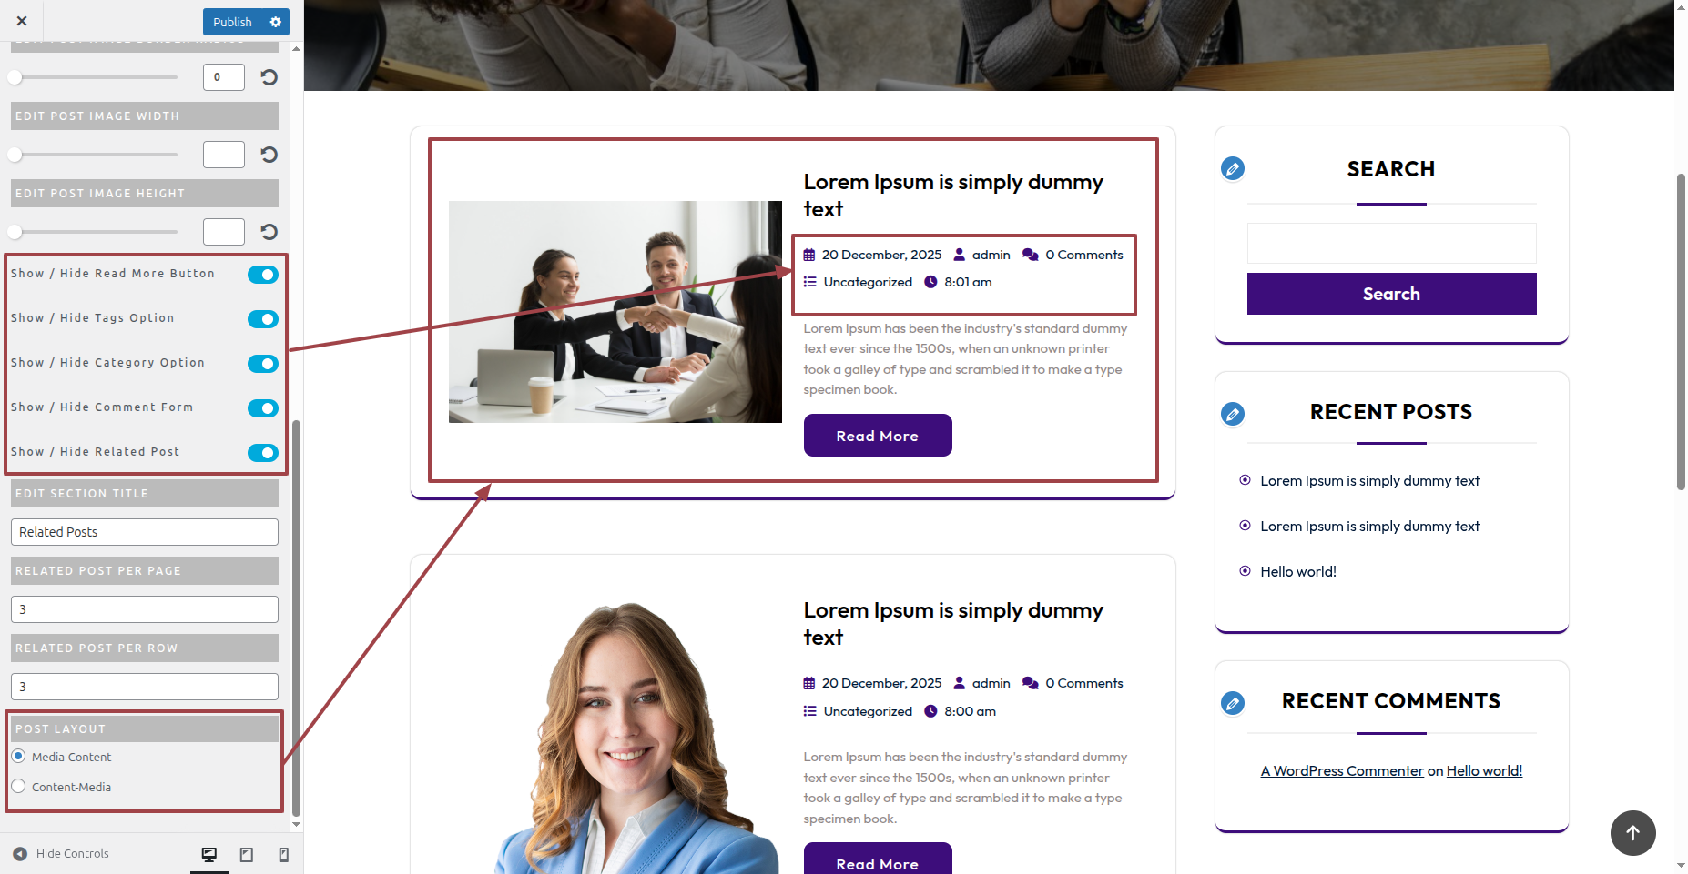Close the Customizer with the X icon

[22, 21]
